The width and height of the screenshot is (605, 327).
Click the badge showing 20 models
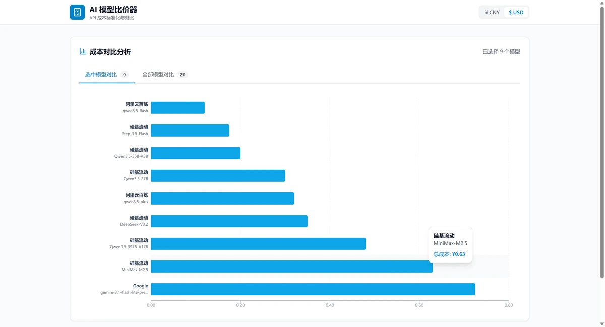click(x=183, y=75)
